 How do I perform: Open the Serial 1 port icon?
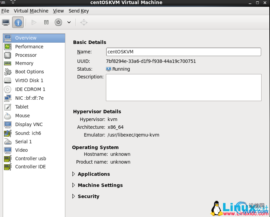click(x=8, y=142)
